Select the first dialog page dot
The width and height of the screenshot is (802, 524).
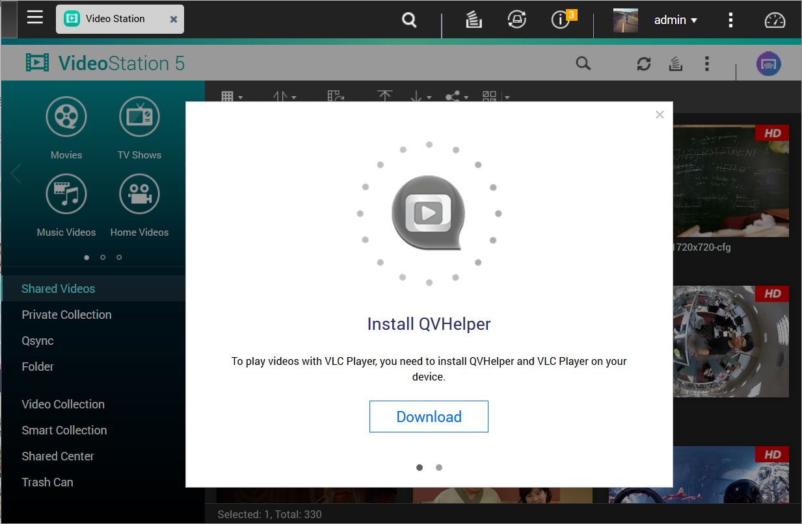[x=420, y=468]
